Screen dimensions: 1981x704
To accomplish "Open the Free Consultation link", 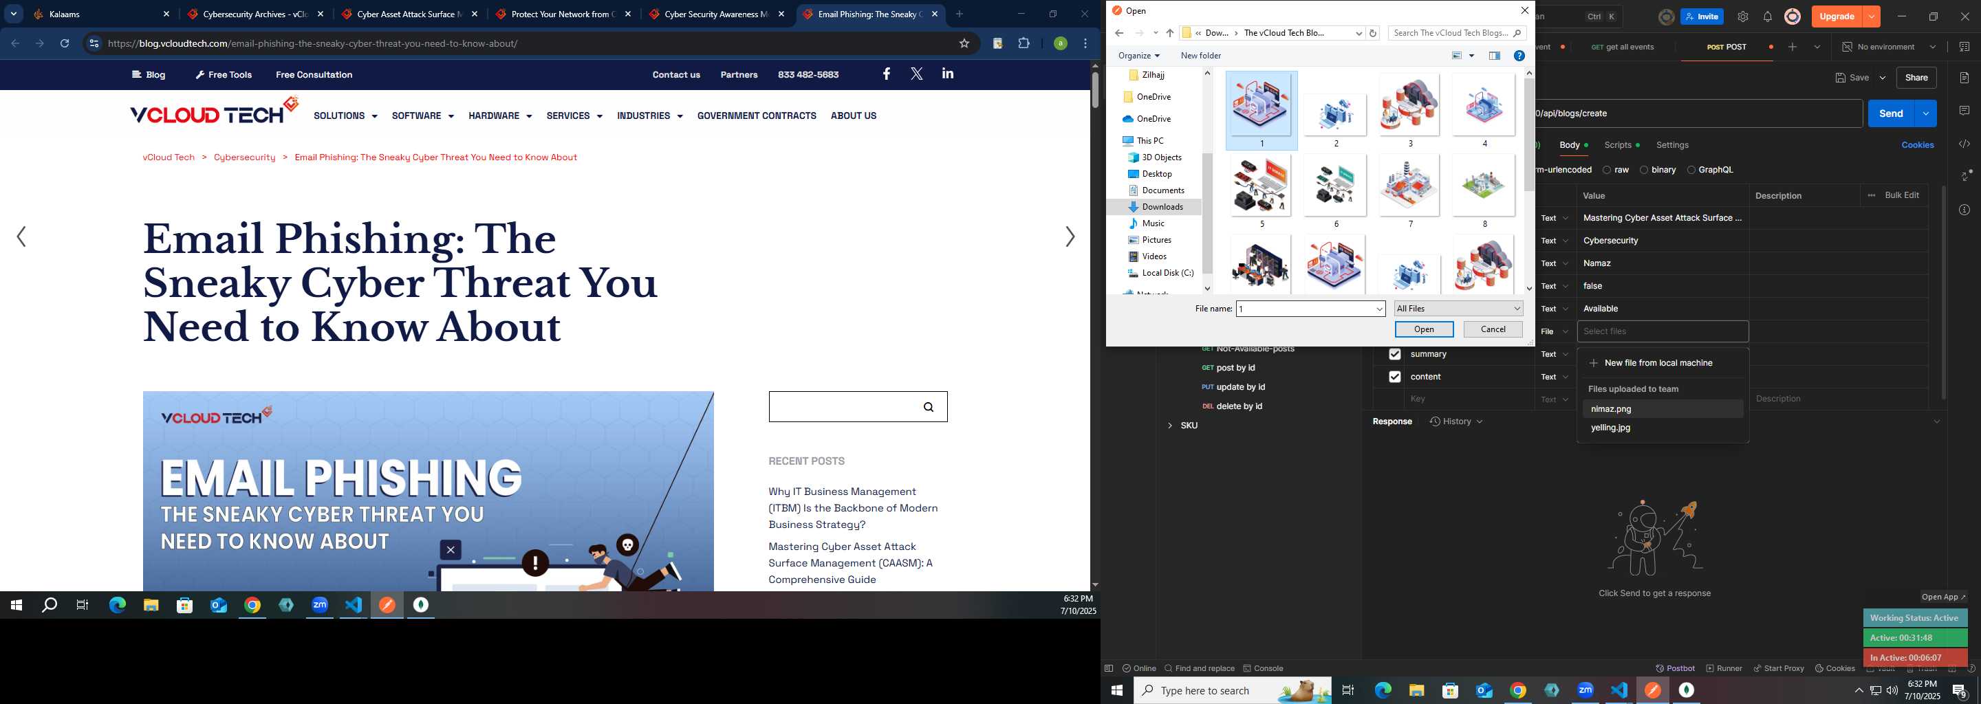I will click(314, 74).
